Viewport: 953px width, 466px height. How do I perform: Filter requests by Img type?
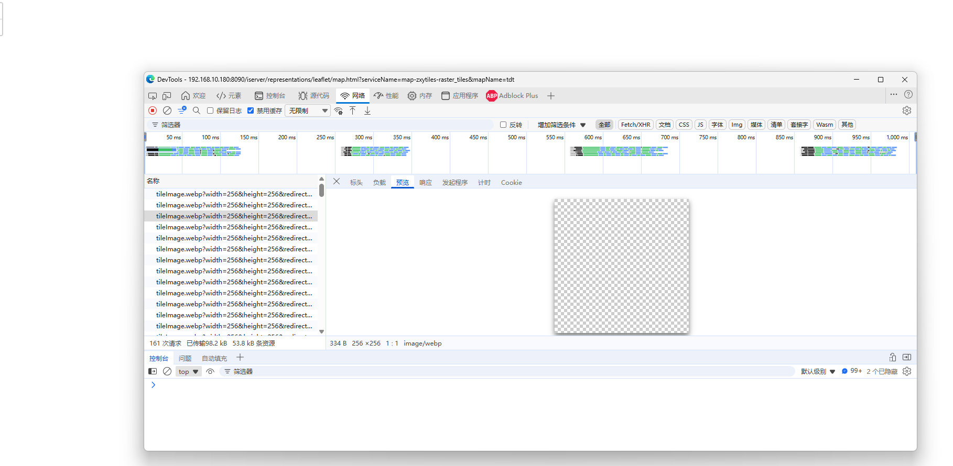click(737, 125)
